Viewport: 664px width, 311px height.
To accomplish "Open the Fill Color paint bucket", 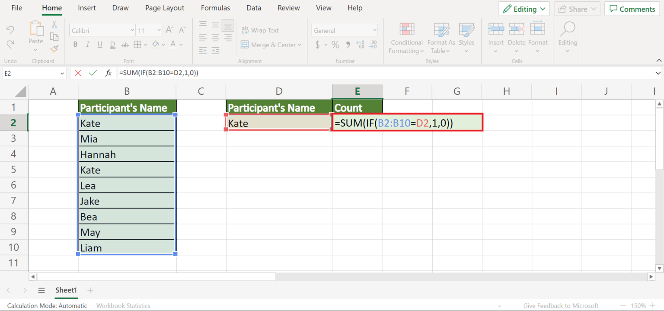I will [155, 45].
